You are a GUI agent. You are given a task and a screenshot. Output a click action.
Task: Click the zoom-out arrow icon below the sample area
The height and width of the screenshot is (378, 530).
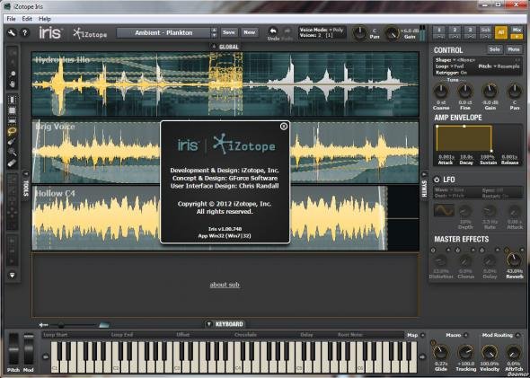(43, 325)
